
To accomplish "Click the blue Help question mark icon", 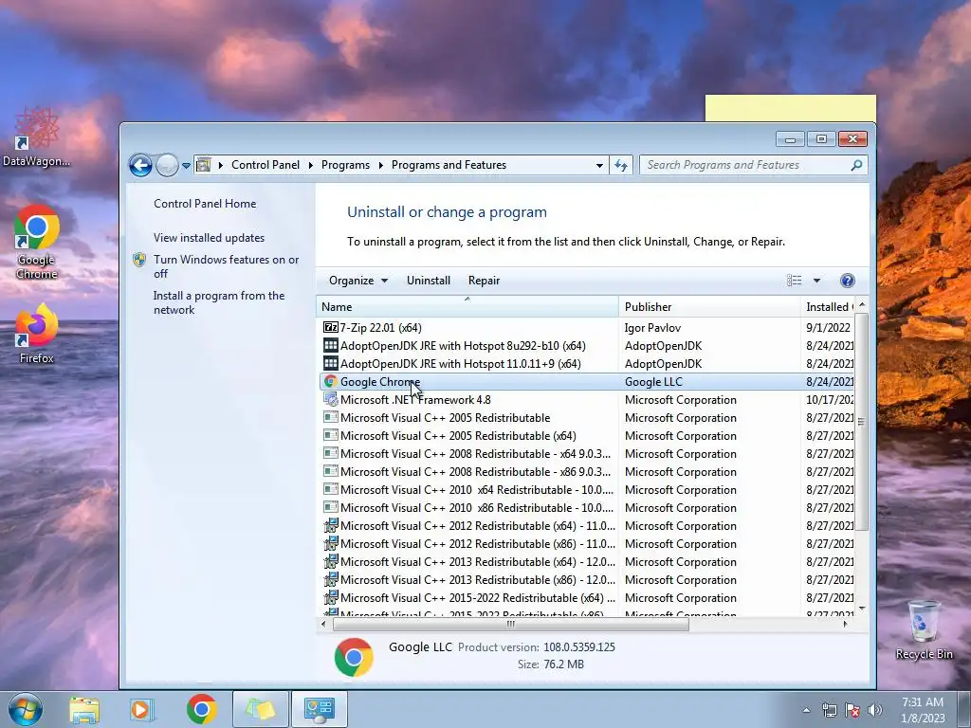I will pyautogui.click(x=847, y=281).
